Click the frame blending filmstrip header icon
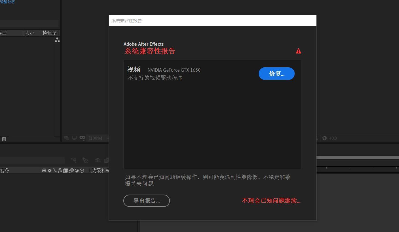Screen dimensions: 399x232 click(x=66, y=170)
